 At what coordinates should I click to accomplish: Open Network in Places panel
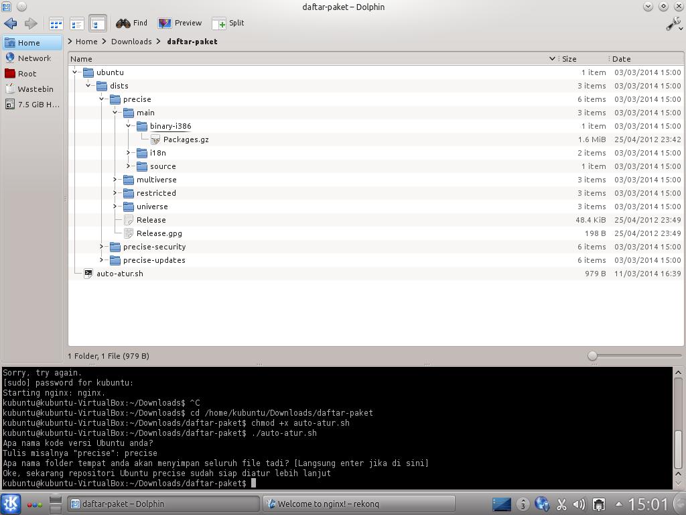[x=32, y=58]
